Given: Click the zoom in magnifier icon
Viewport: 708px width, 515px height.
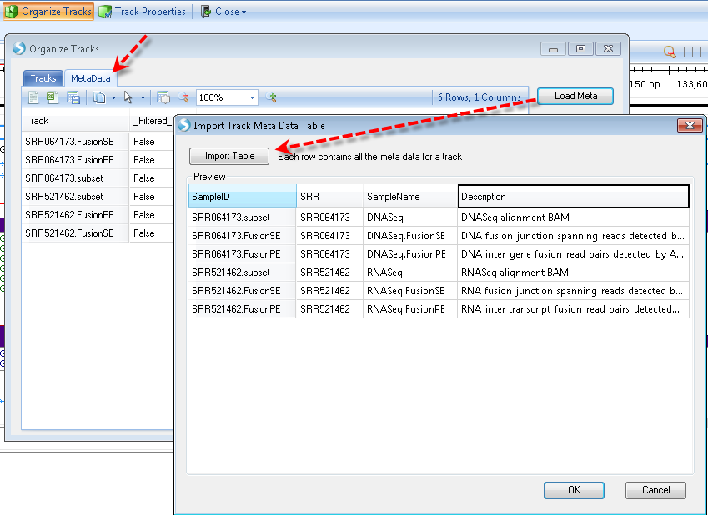Looking at the screenshot, I should coord(271,97).
